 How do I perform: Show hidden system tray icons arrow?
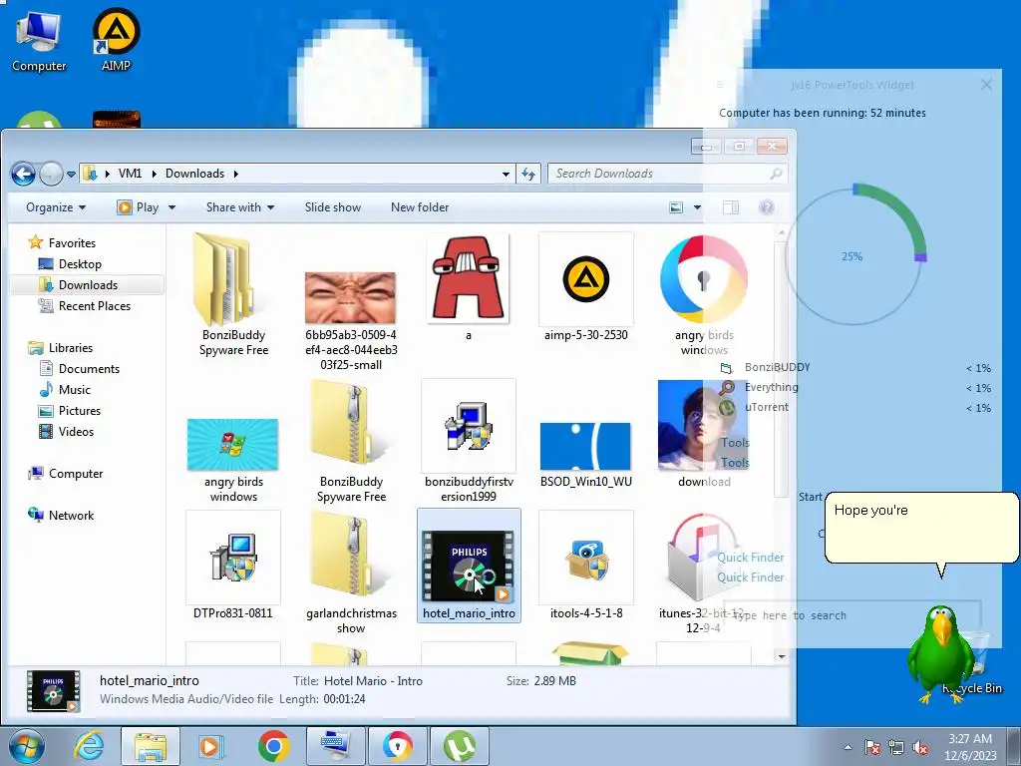pyautogui.click(x=848, y=748)
